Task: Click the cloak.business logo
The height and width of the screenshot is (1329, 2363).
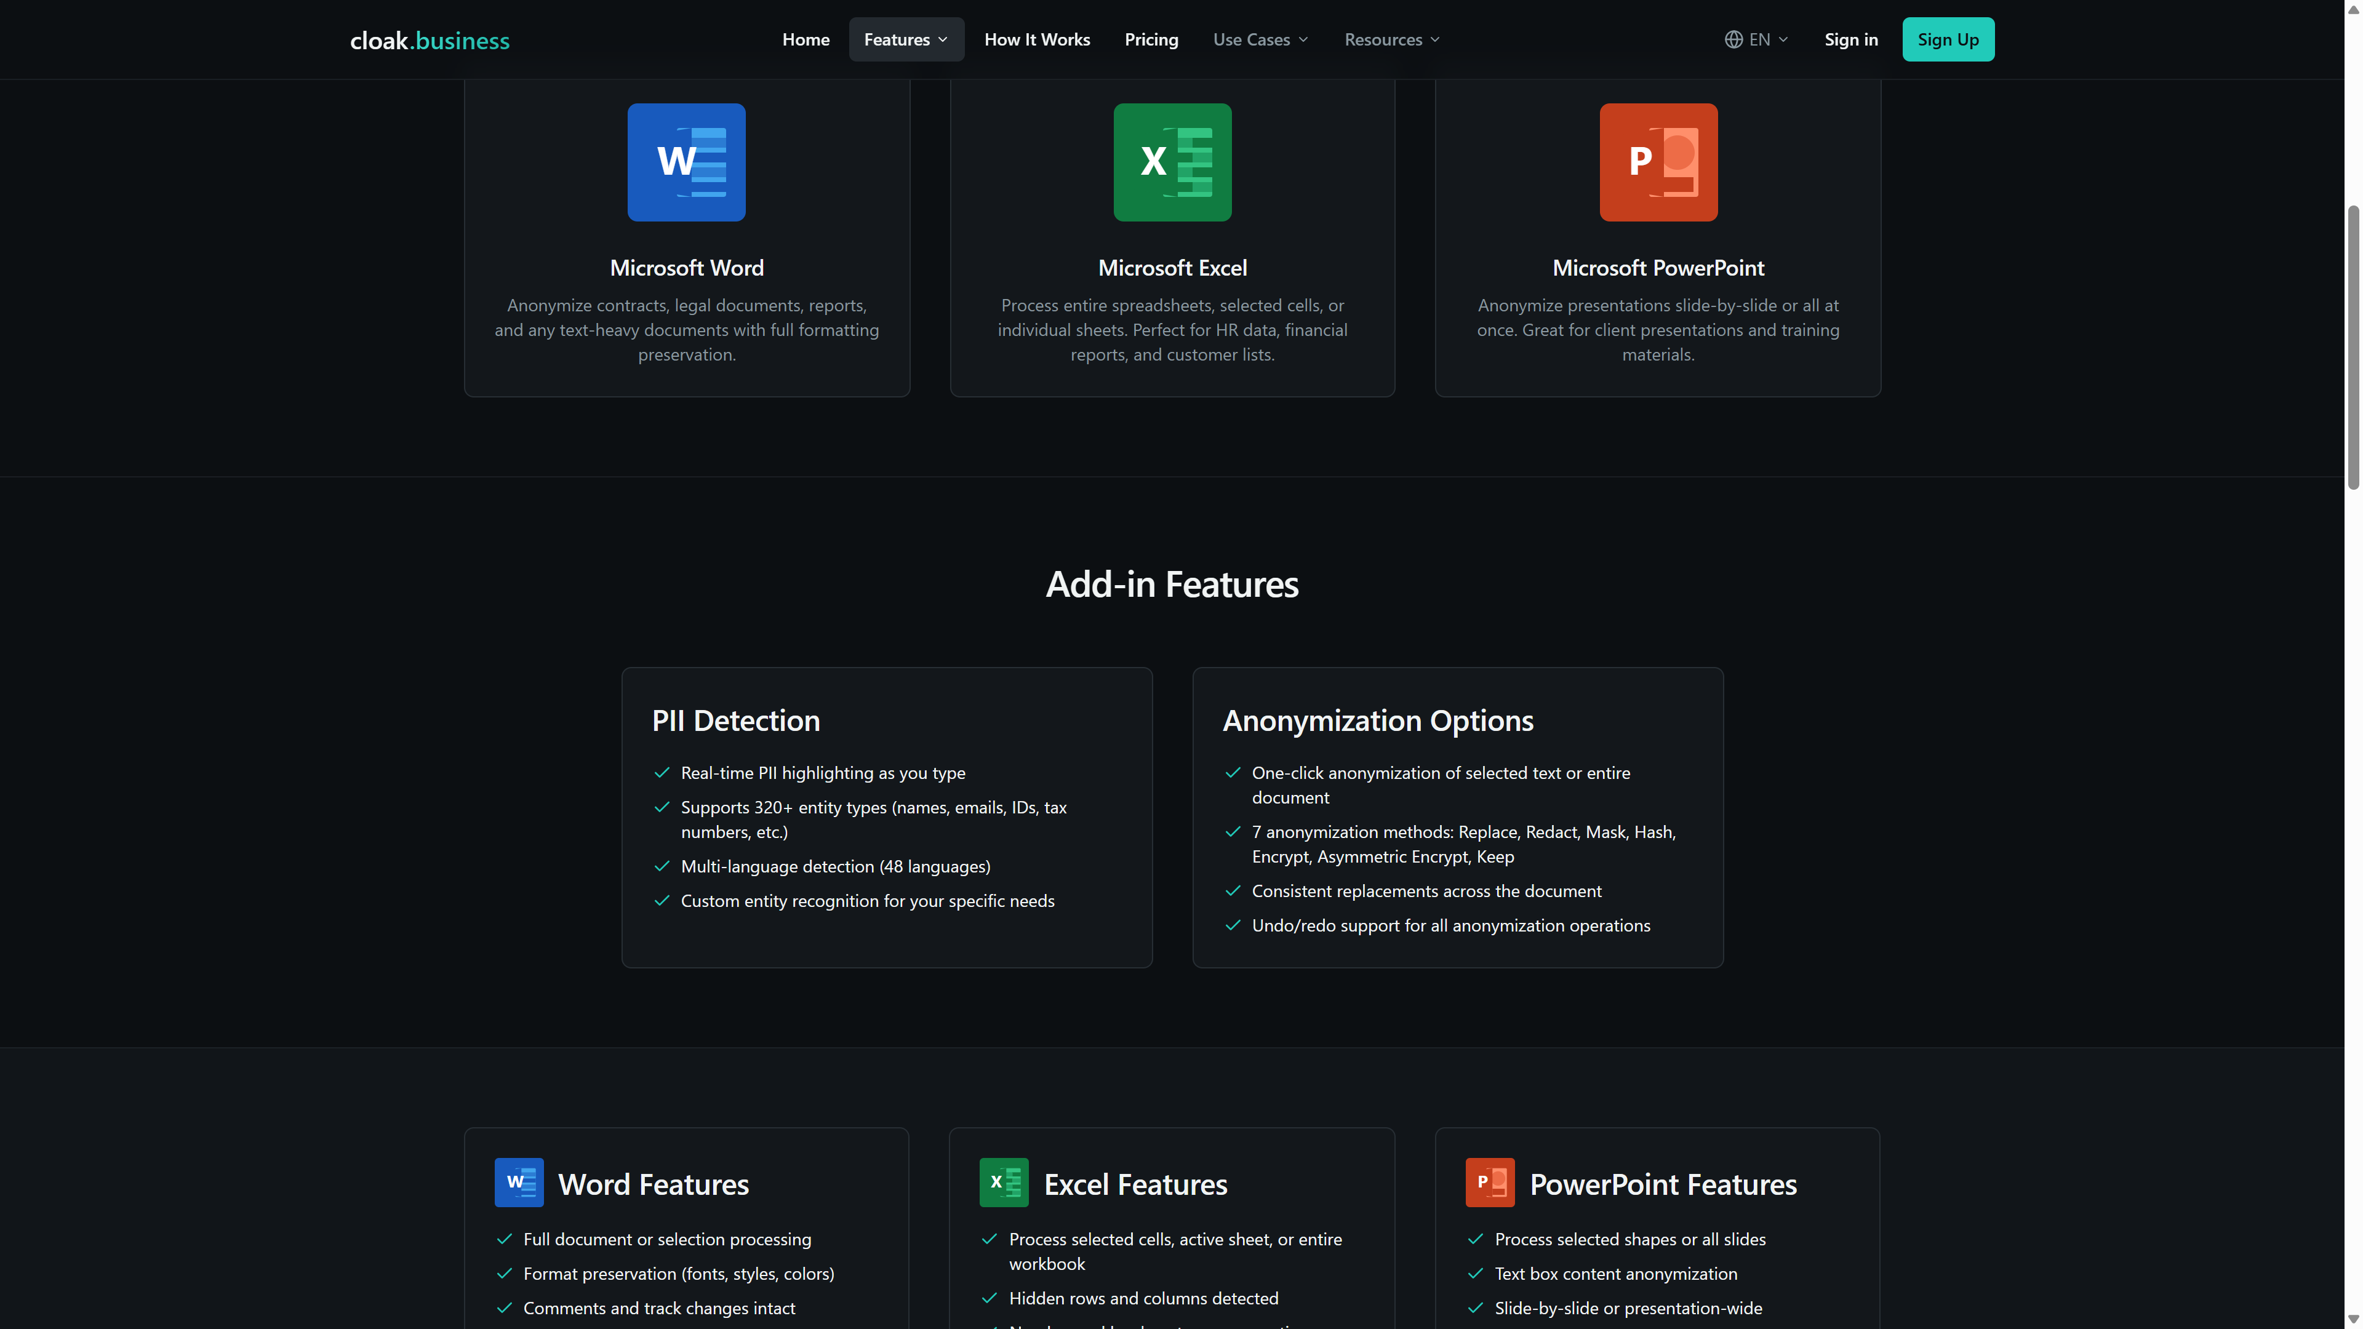Action: (430, 41)
